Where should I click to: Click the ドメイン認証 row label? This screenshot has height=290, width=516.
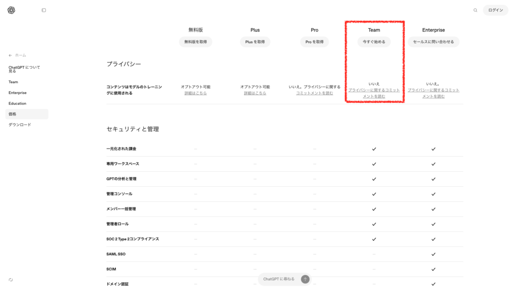pyautogui.click(x=117, y=284)
